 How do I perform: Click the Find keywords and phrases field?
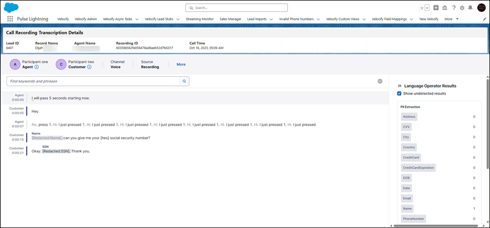coord(93,81)
